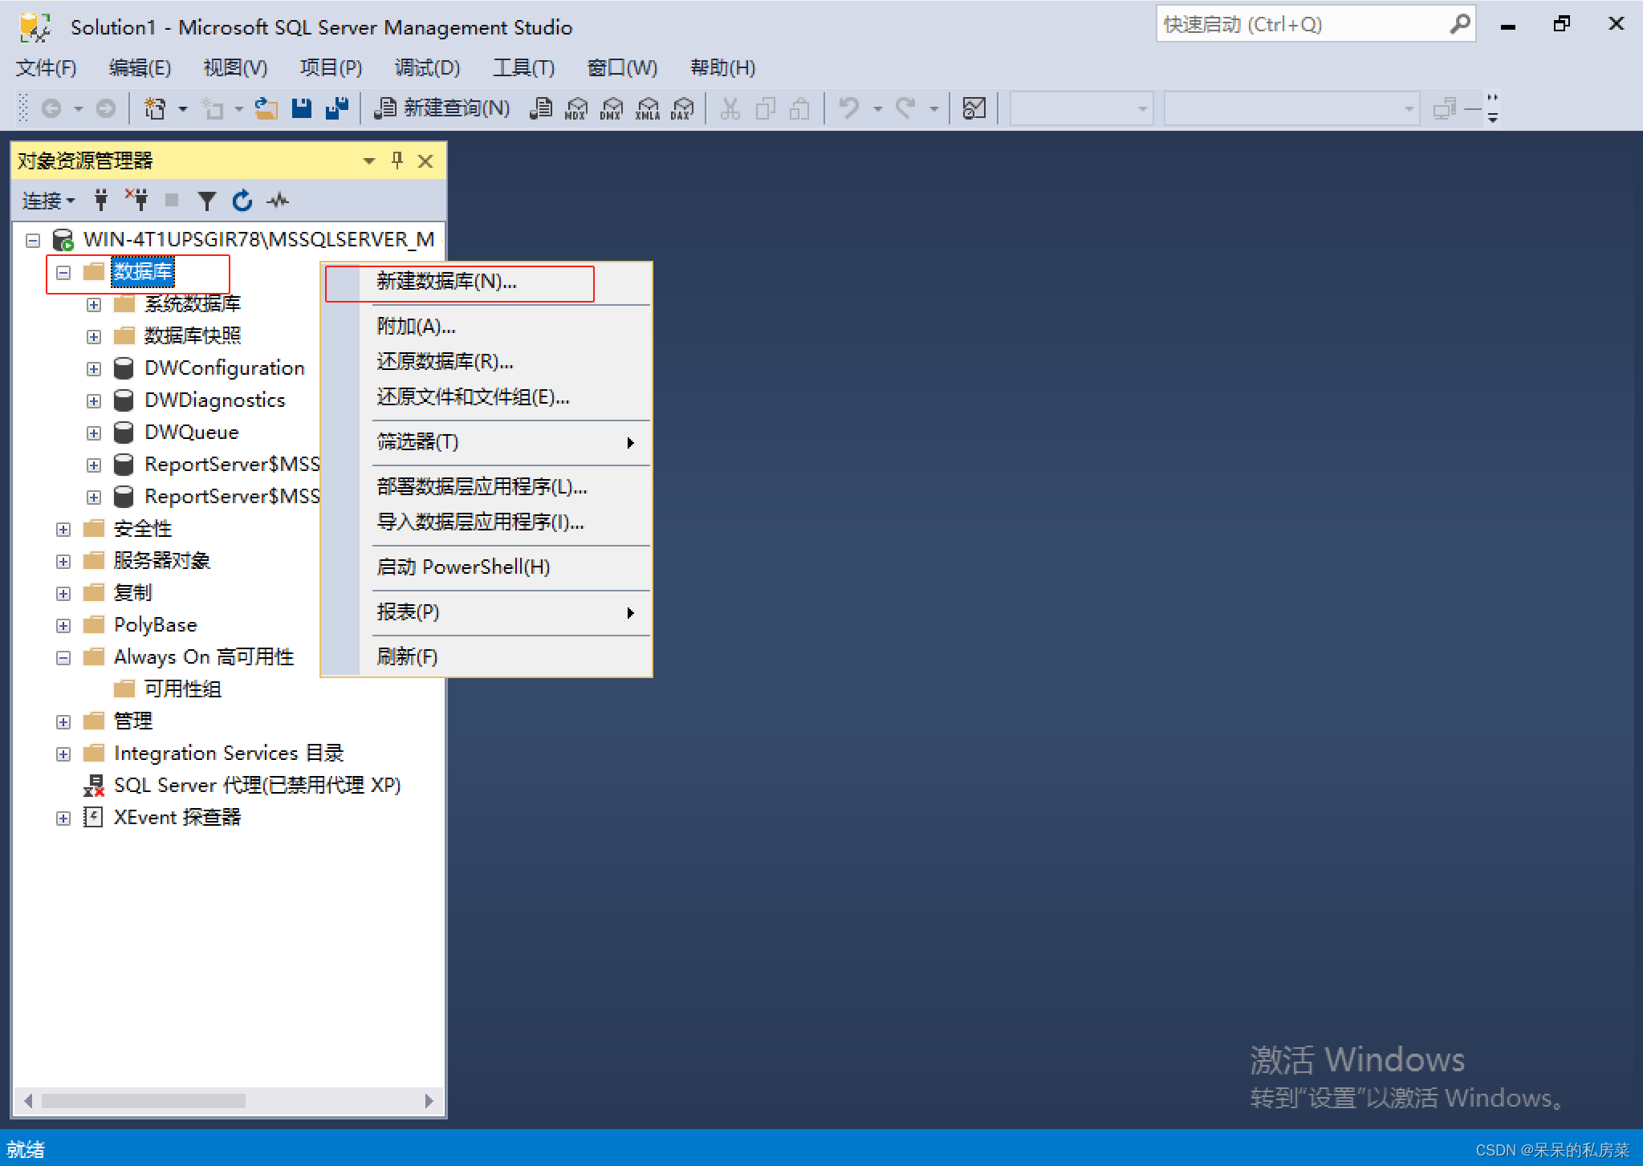1643x1166 pixels.
Task: Expand the 服务器对象 folder node
Action: [63, 562]
